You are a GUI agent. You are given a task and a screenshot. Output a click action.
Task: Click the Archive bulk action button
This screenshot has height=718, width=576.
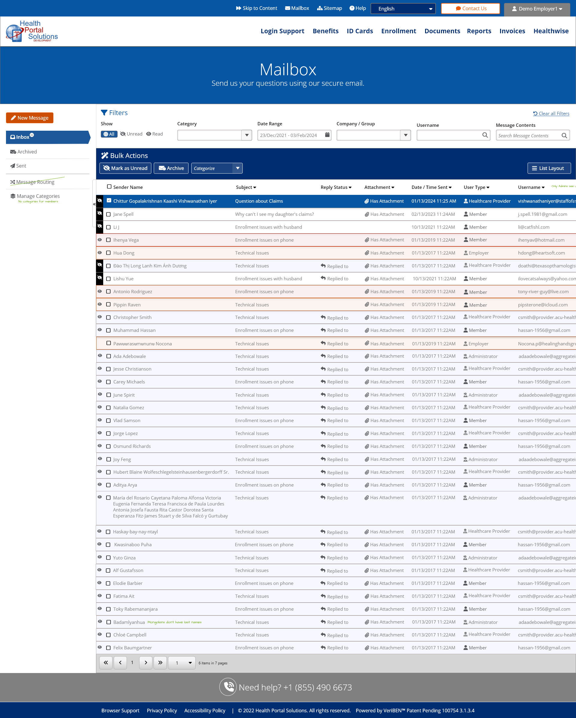coord(171,168)
